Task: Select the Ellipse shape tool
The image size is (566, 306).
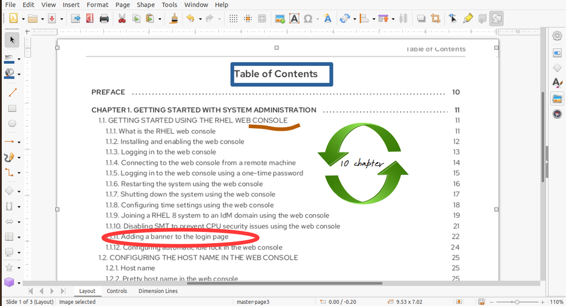Action: tap(12, 123)
